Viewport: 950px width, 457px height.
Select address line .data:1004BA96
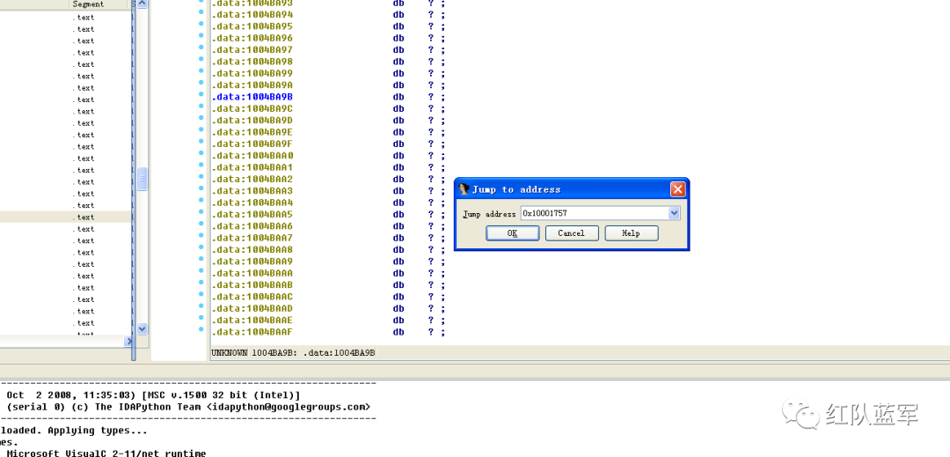coord(252,38)
